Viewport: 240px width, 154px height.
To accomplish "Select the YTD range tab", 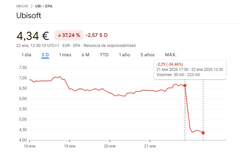I will click(x=104, y=55).
